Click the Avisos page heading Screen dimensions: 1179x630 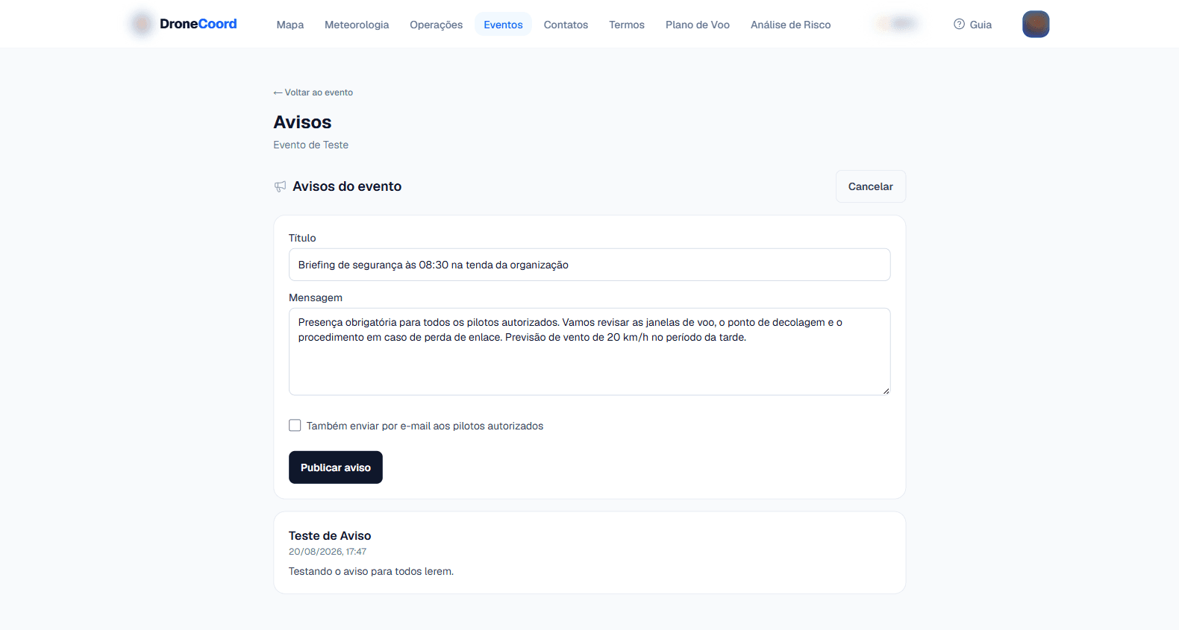(302, 122)
